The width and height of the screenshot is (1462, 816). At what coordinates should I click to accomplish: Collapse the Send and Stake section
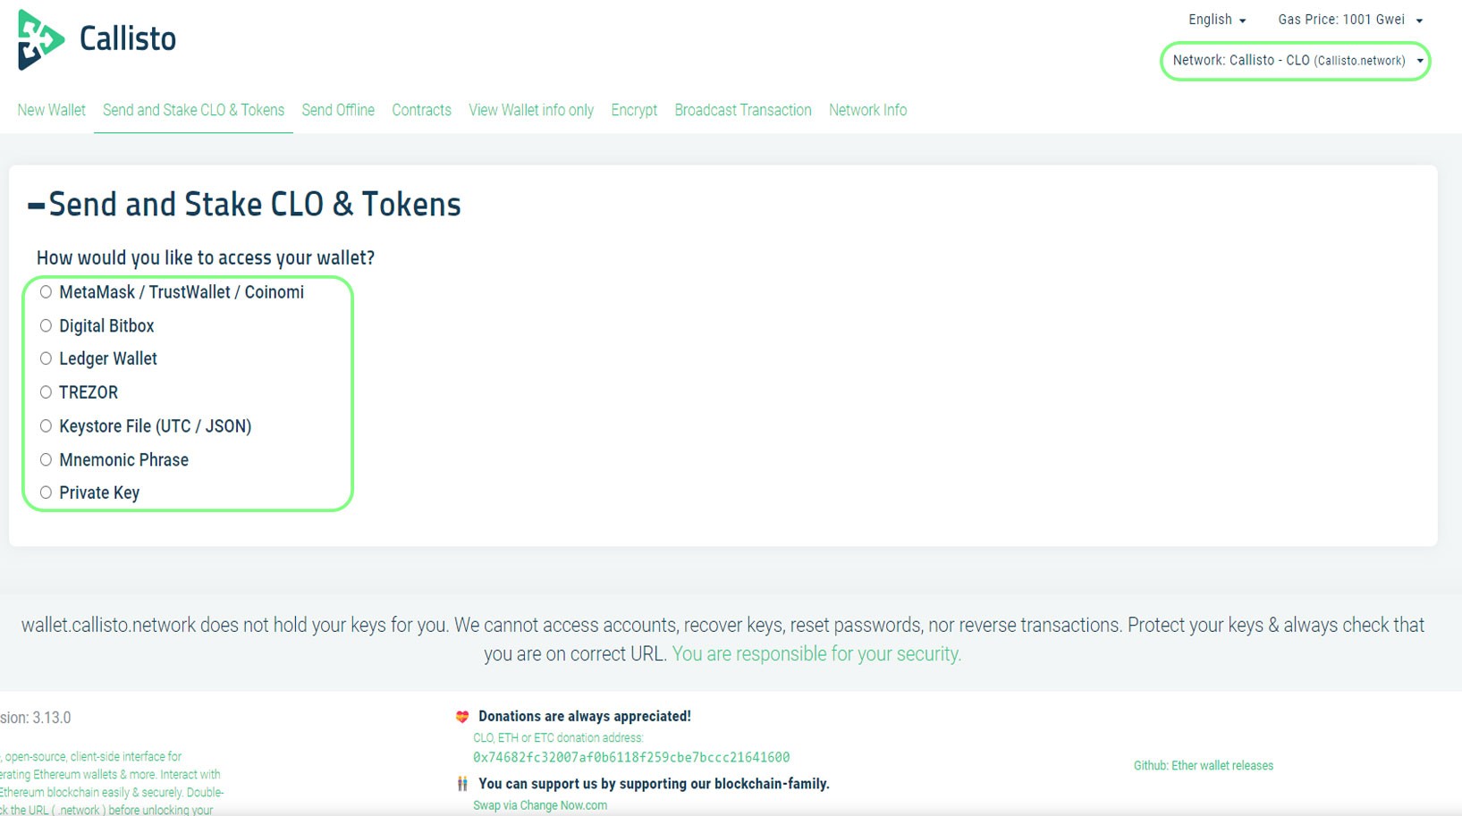[36, 204]
